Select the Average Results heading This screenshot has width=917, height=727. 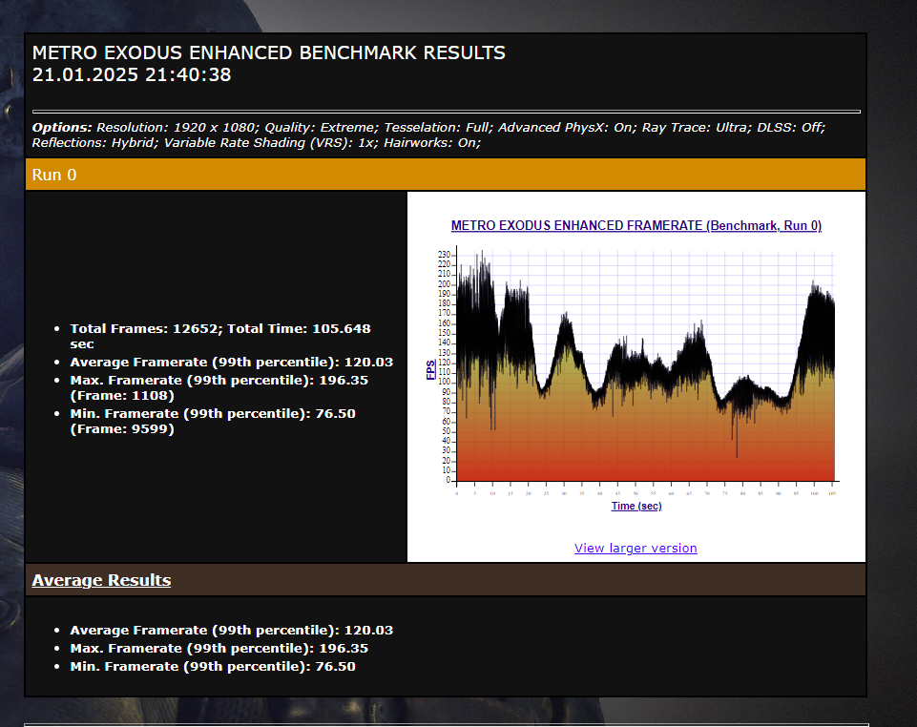pos(101,580)
